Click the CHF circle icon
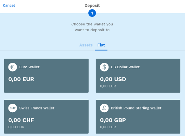The height and width of the screenshot is (136, 185). pyautogui.click(x=13, y=108)
